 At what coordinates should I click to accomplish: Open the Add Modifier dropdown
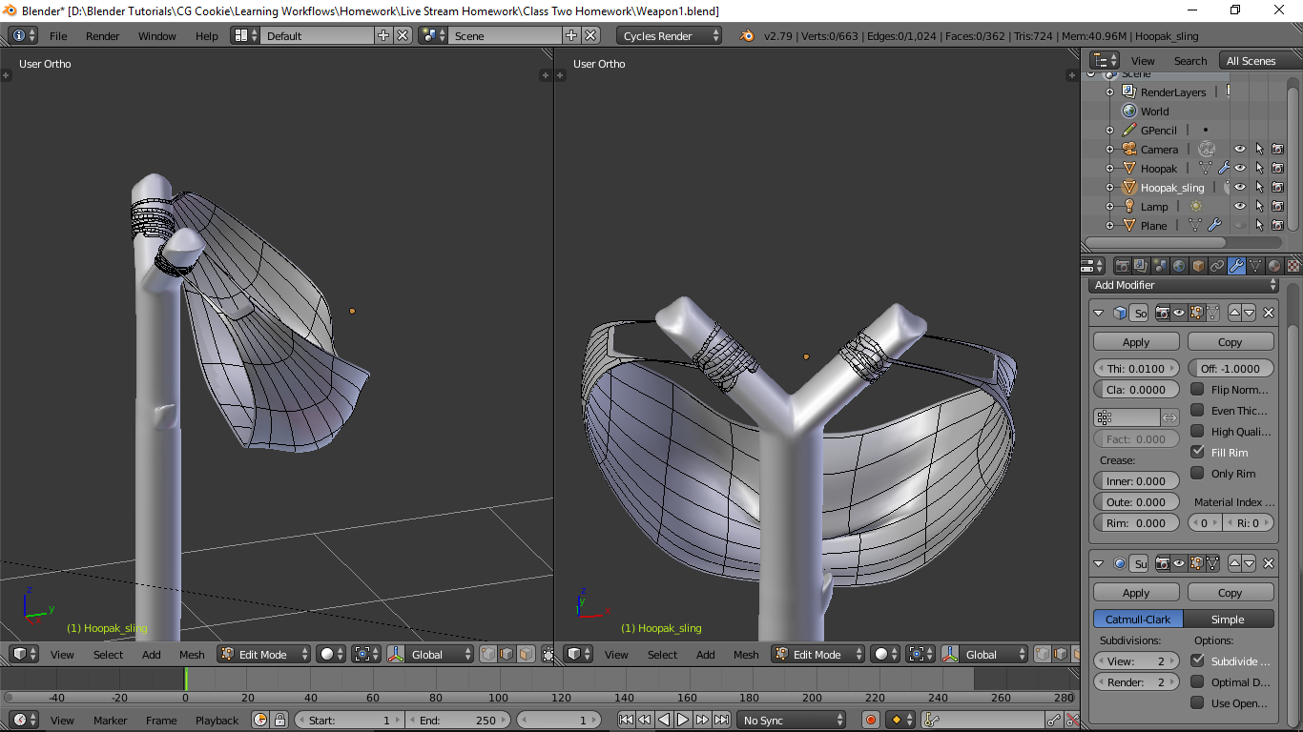click(x=1184, y=285)
